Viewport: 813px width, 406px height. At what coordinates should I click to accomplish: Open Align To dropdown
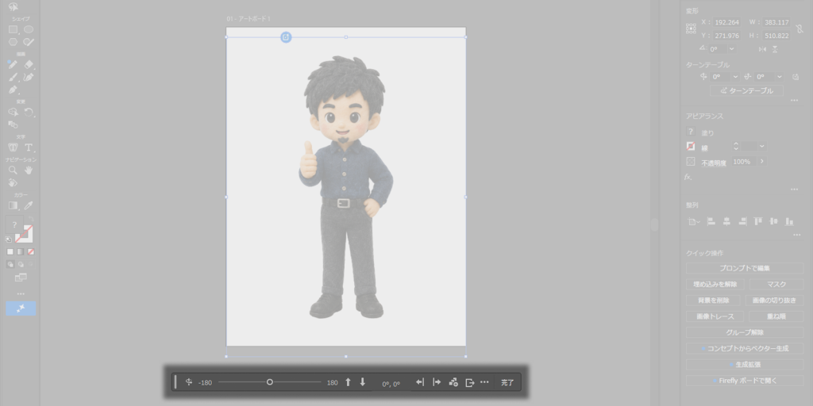pos(693,222)
